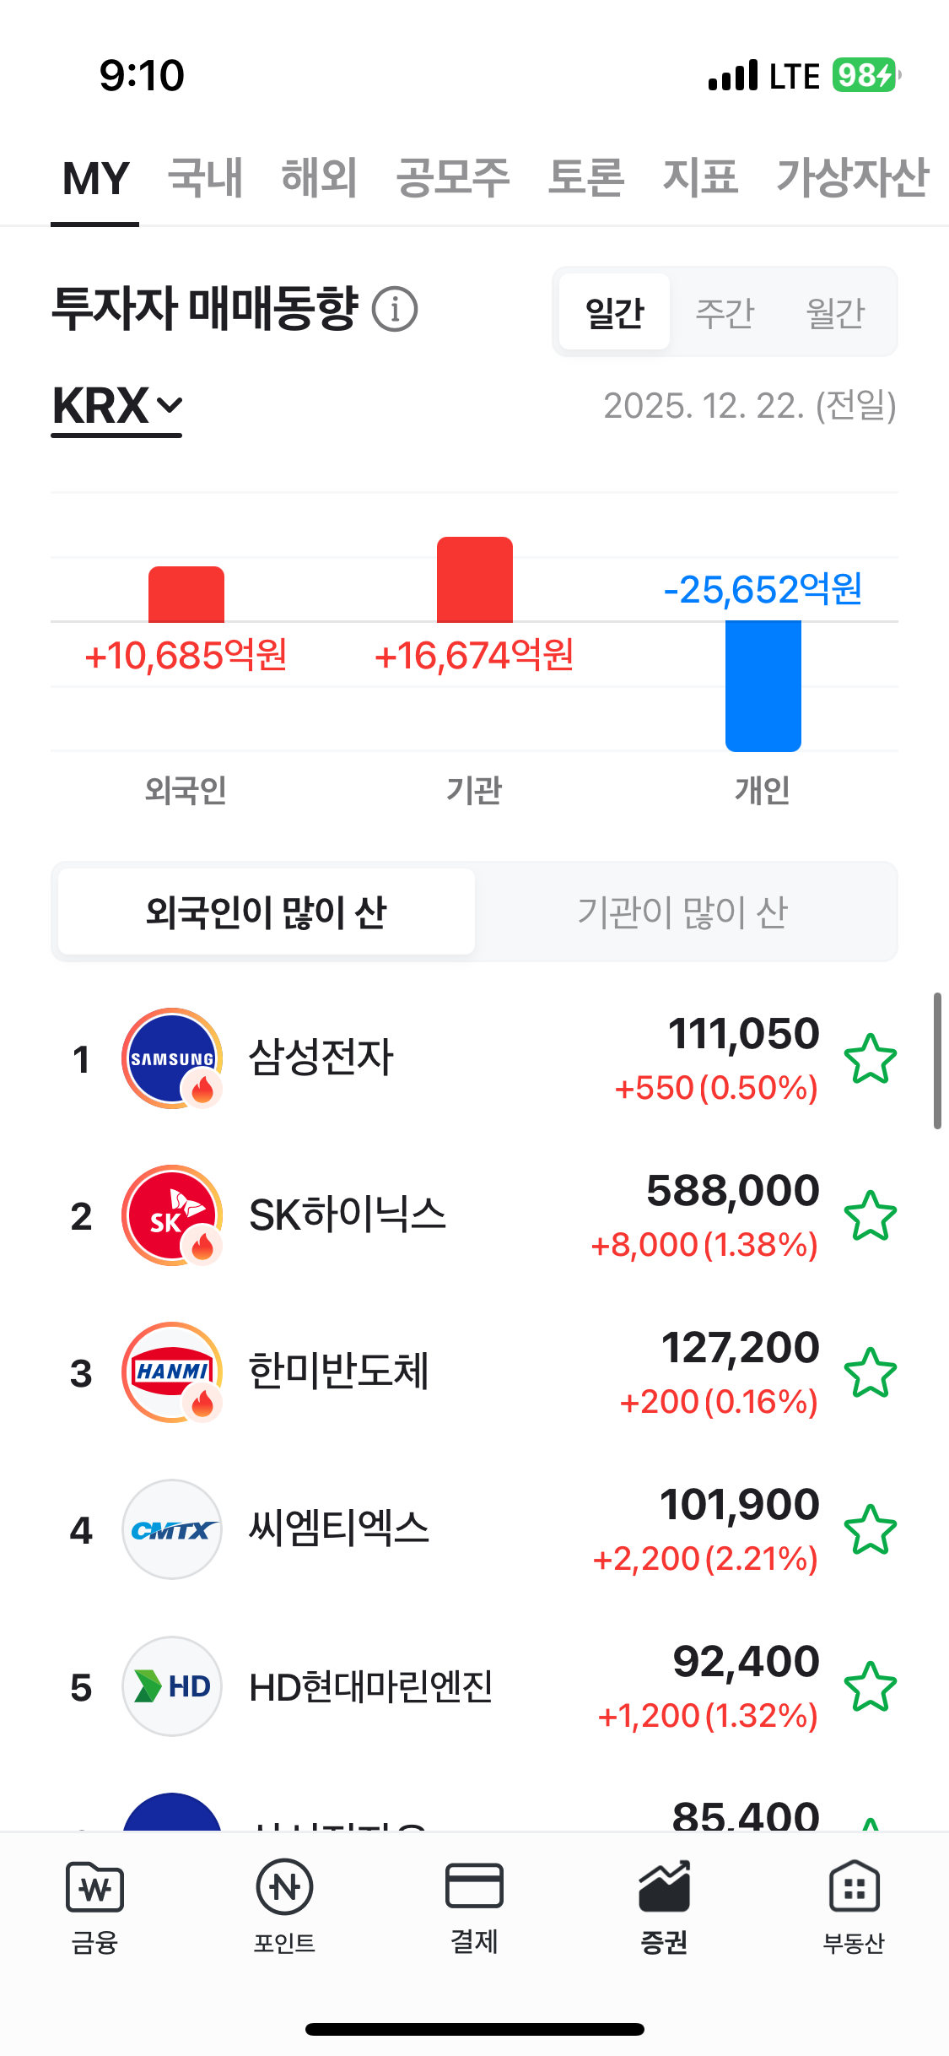The image size is (949, 2056).
Task: Open the 해외 top menu tab
Action: [x=319, y=178]
